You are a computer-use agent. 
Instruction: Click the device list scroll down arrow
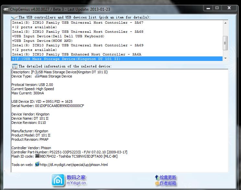point(225,58)
